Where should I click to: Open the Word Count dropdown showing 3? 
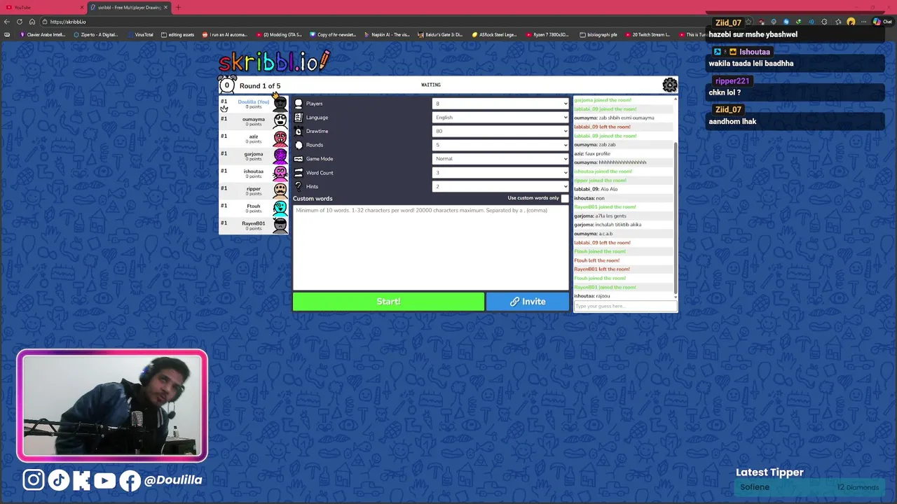tap(500, 173)
